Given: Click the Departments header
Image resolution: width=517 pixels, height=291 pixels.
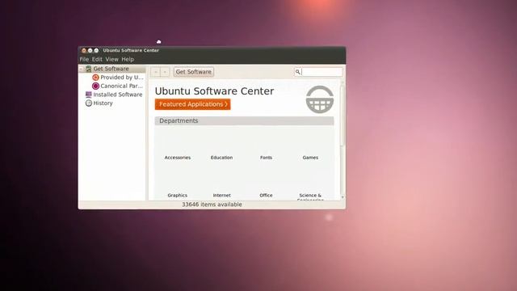Looking at the screenshot, I should [x=244, y=120].
